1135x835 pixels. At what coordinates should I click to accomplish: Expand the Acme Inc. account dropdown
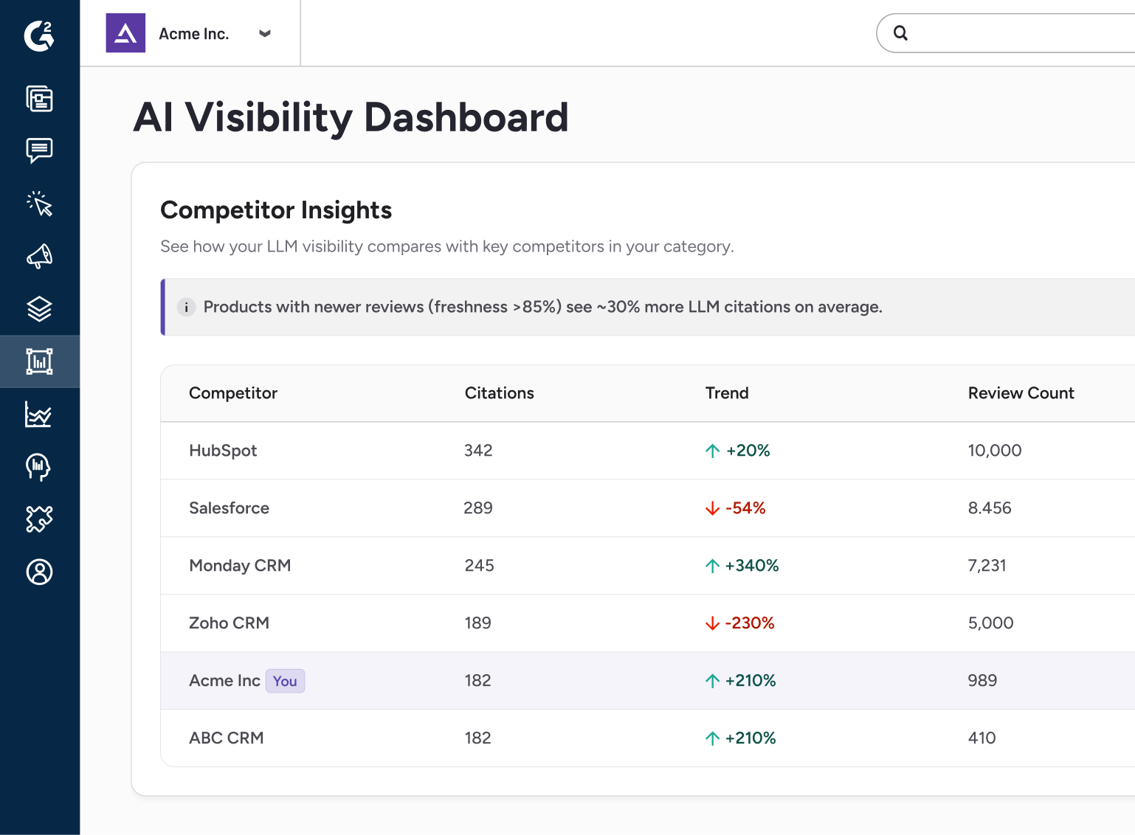(x=265, y=33)
